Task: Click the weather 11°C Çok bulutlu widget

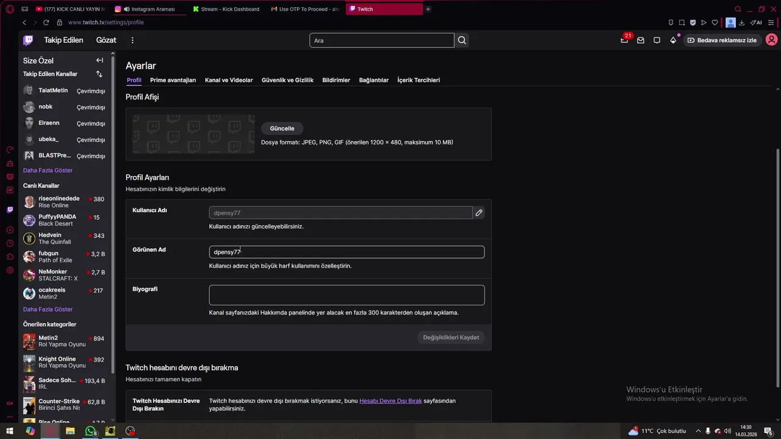Action: coord(657,431)
